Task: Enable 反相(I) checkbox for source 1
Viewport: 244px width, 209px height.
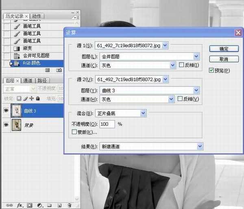Action: pos(182,65)
